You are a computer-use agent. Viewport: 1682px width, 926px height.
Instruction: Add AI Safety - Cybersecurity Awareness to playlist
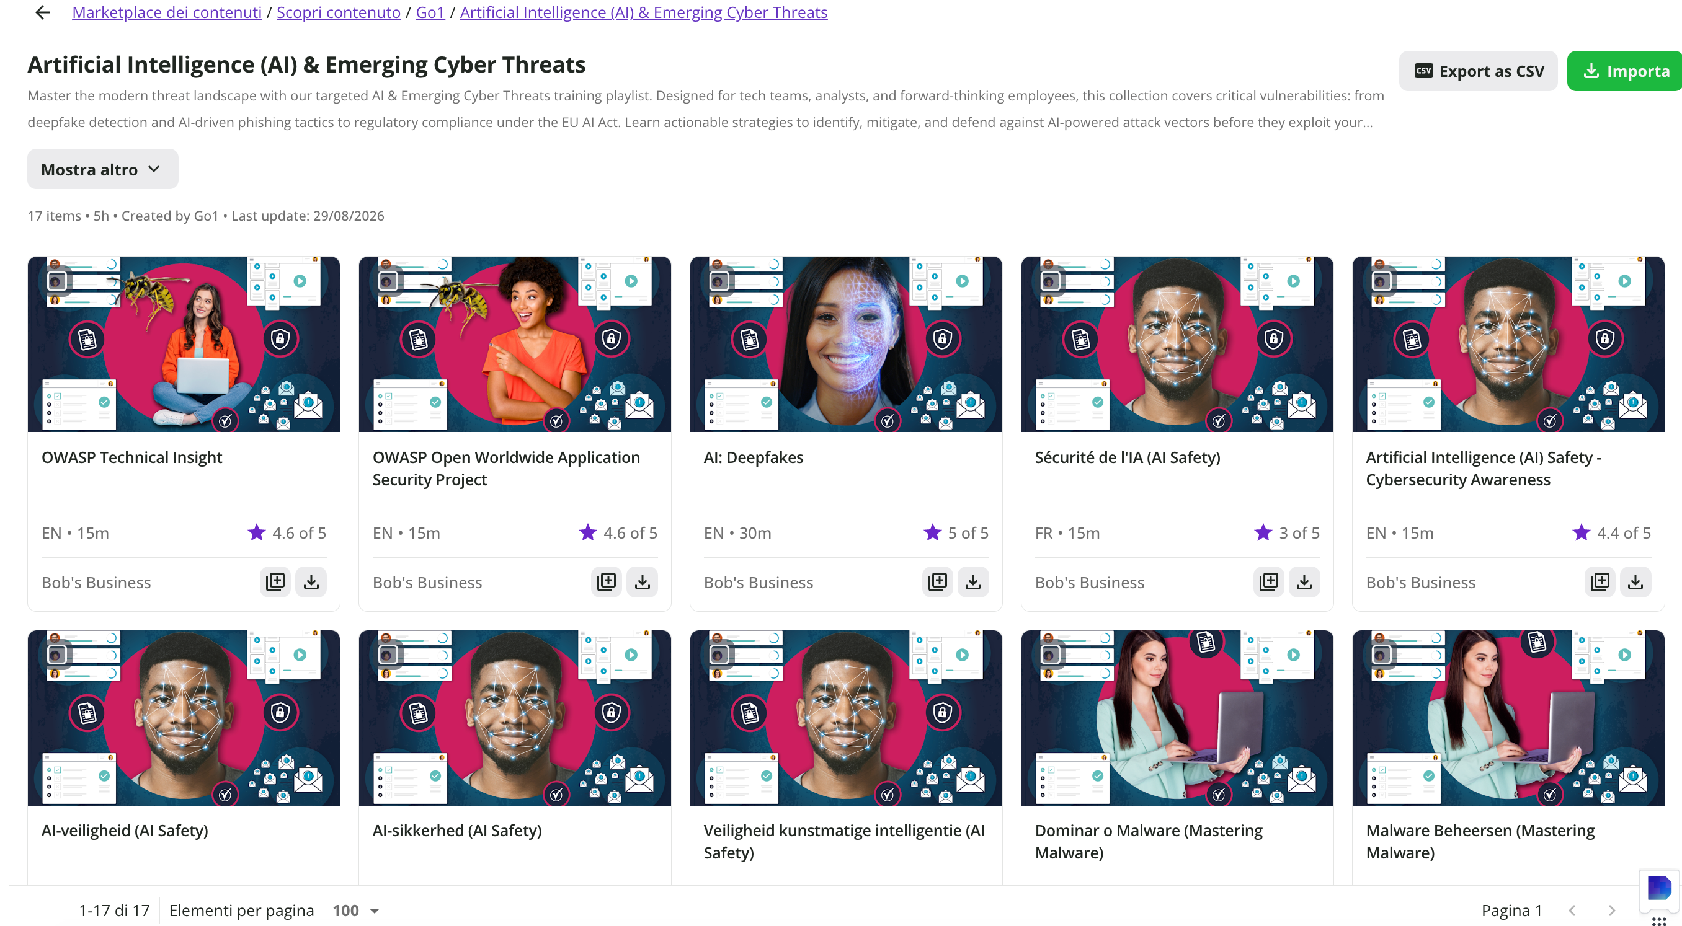pos(1600,581)
